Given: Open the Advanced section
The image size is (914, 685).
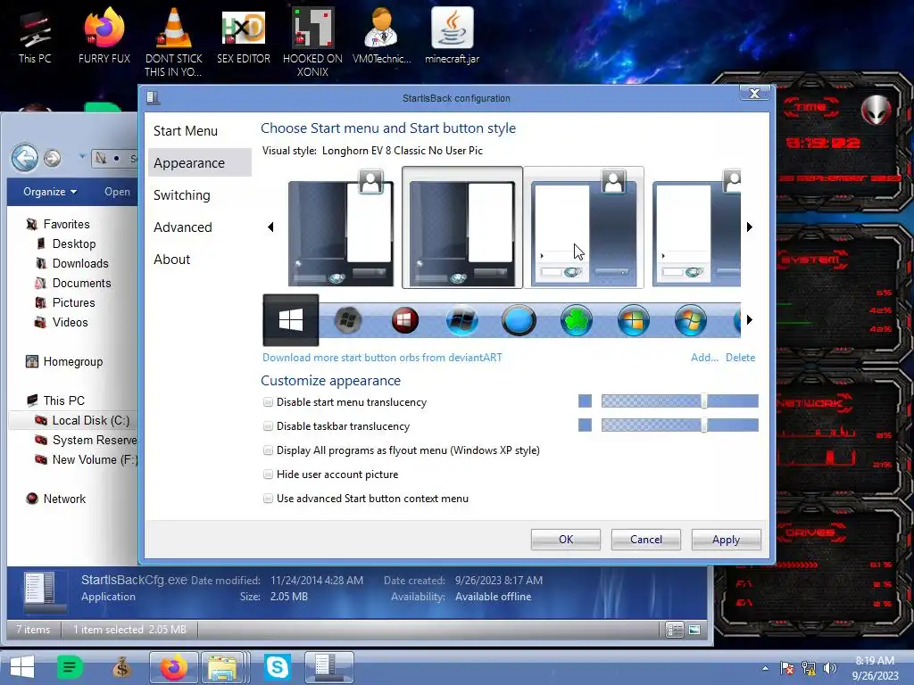Looking at the screenshot, I should click(x=182, y=227).
